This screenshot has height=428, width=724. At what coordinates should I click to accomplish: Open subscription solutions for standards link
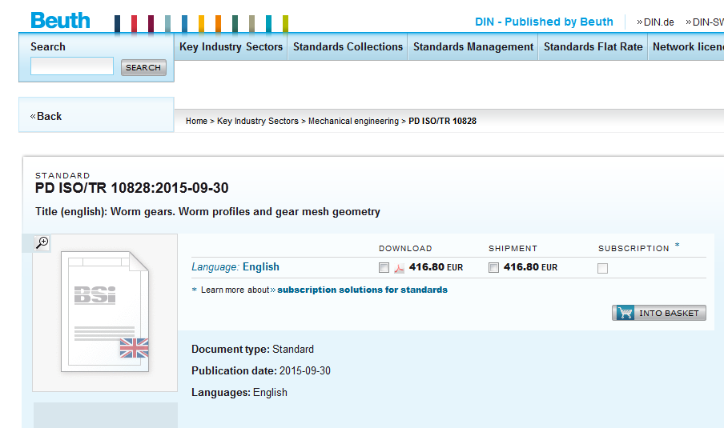coord(362,290)
